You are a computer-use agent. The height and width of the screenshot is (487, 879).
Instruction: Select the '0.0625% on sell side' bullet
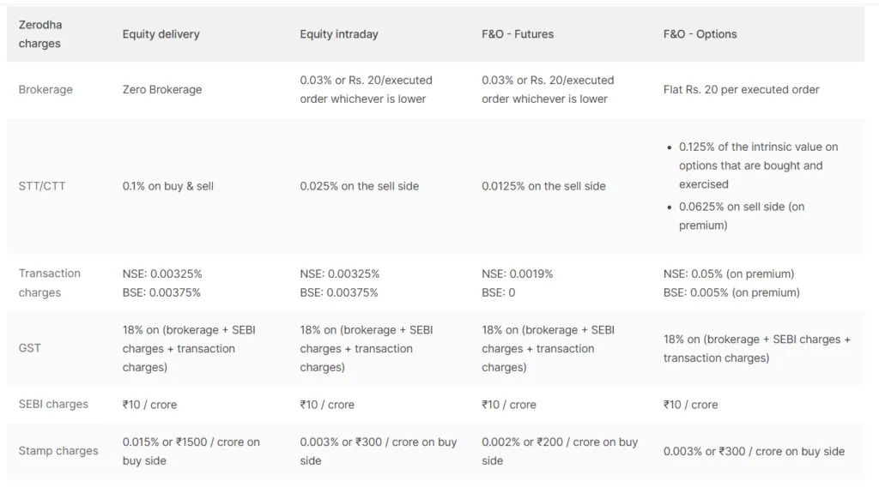pyautogui.click(x=742, y=216)
